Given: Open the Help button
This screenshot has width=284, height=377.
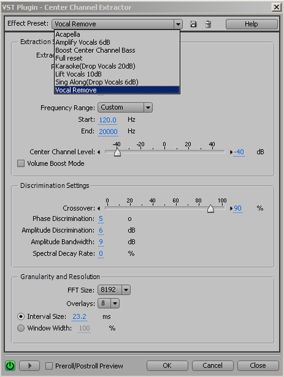Looking at the screenshot, I should coord(251,24).
